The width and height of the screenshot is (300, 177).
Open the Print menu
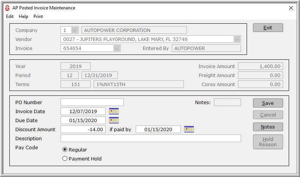click(38, 17)
